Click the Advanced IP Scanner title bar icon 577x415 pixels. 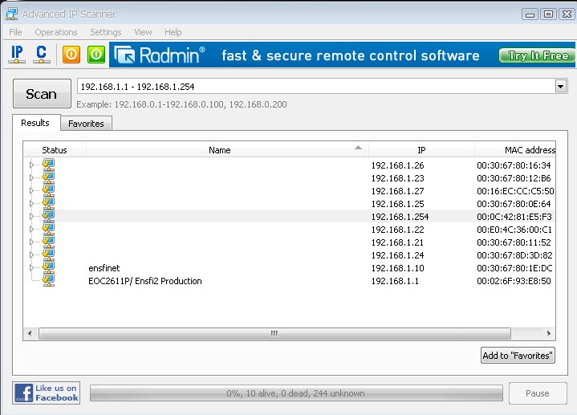pos(11,14)
